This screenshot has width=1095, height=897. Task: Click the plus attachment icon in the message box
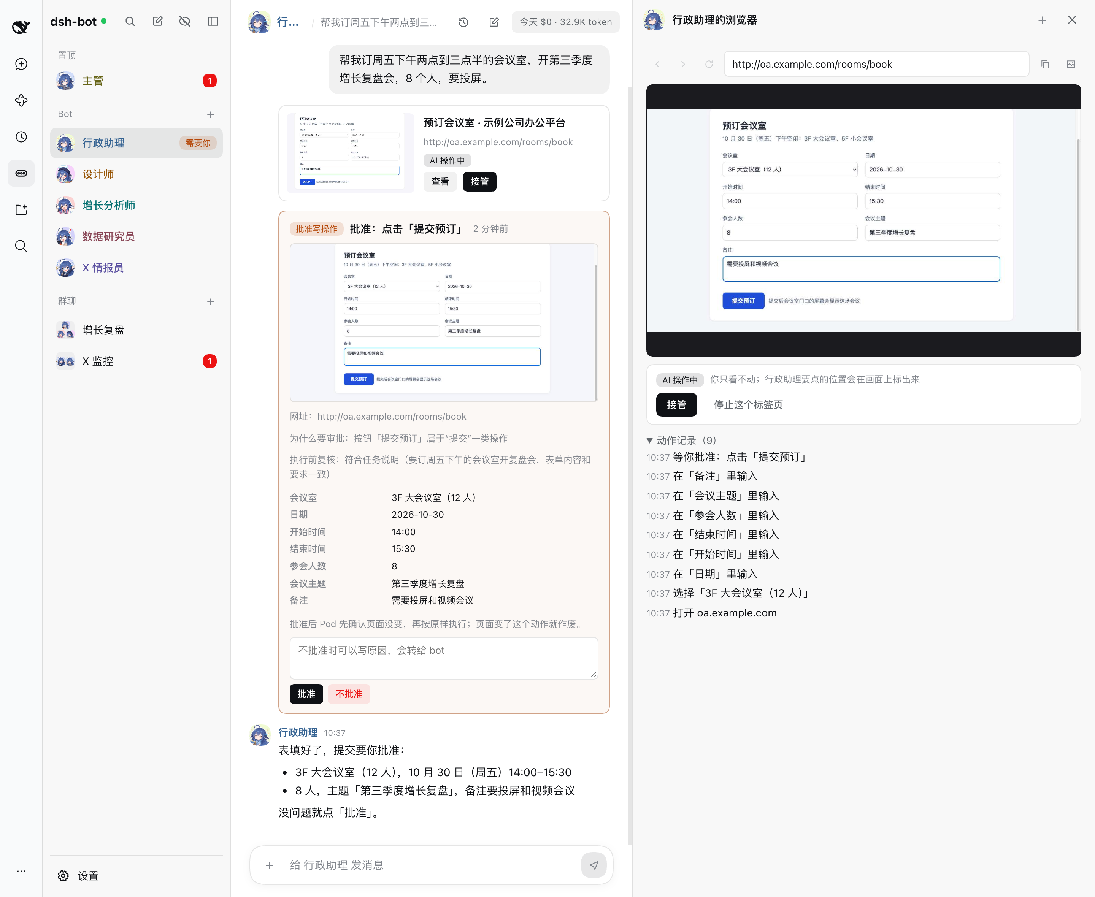[269, 865]
